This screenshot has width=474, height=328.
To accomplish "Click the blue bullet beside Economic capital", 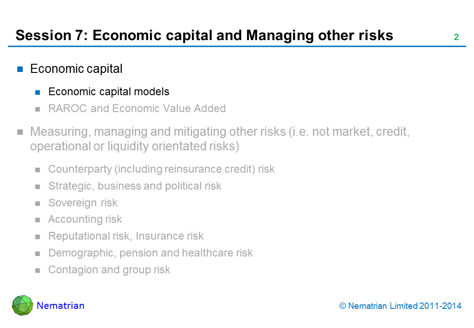I will (20, 69).
